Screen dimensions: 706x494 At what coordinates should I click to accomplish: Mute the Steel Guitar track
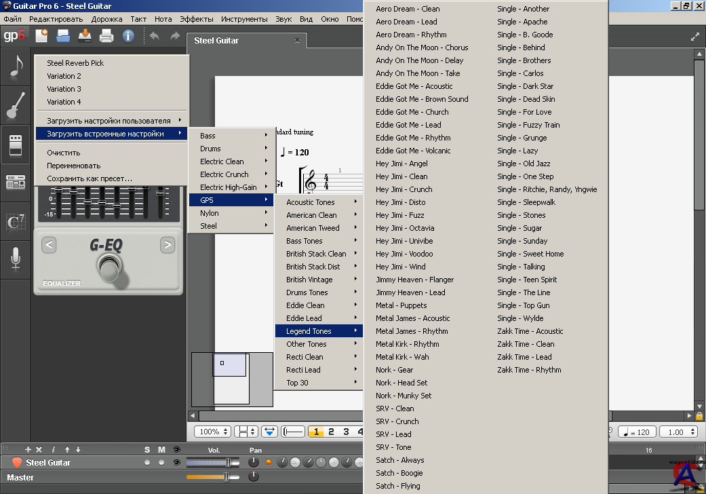tap(161, 462)
